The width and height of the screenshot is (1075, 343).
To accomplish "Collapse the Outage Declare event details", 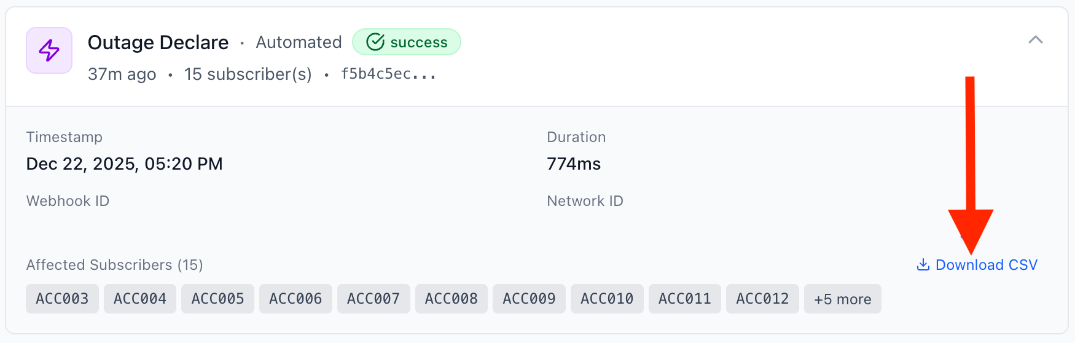I will pyautogui.click(x=1036, y=40).
